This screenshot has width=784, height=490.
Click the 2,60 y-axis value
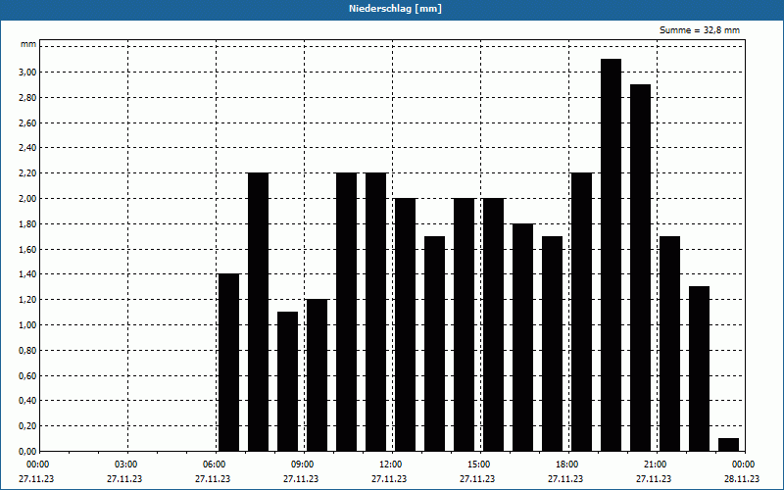pyautogui.click(x=27, y=123)
